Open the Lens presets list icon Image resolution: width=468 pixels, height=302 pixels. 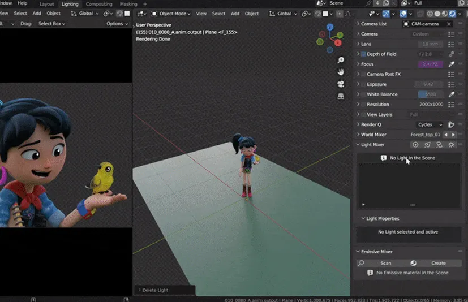451,44
